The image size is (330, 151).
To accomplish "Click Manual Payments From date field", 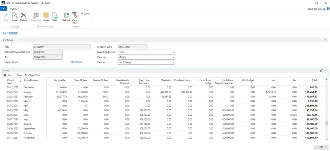I will [48, 52].
